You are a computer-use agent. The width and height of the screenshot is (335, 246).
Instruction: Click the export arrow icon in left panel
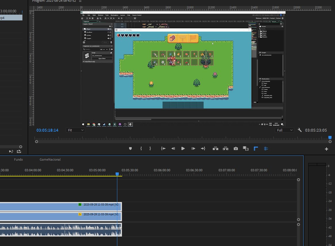point(19,151)
